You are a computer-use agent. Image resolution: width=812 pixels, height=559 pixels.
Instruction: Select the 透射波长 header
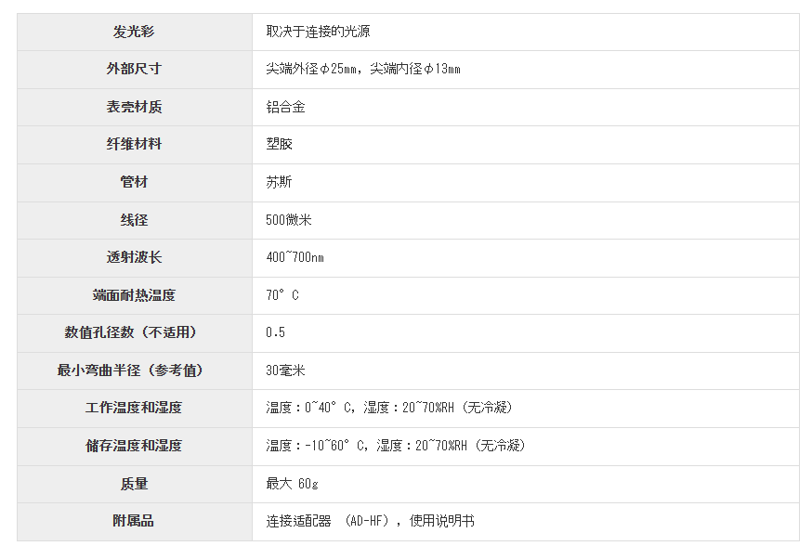pos(134,258)
